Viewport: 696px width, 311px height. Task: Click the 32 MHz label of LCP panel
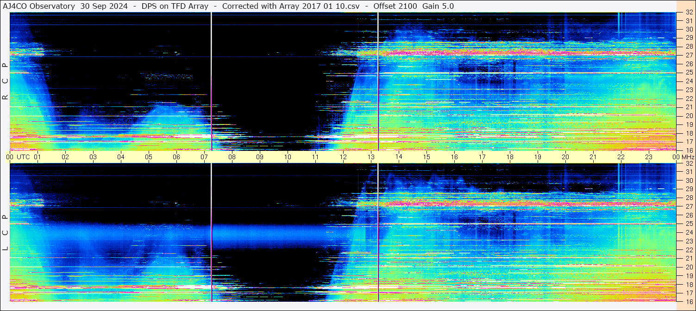click(689, 163)
